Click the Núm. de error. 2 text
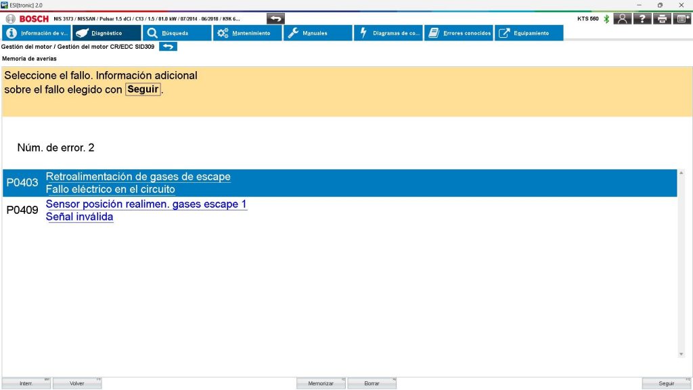Image resolution: width=693 pixels, height=390 pixels. (x=55, y=148)
